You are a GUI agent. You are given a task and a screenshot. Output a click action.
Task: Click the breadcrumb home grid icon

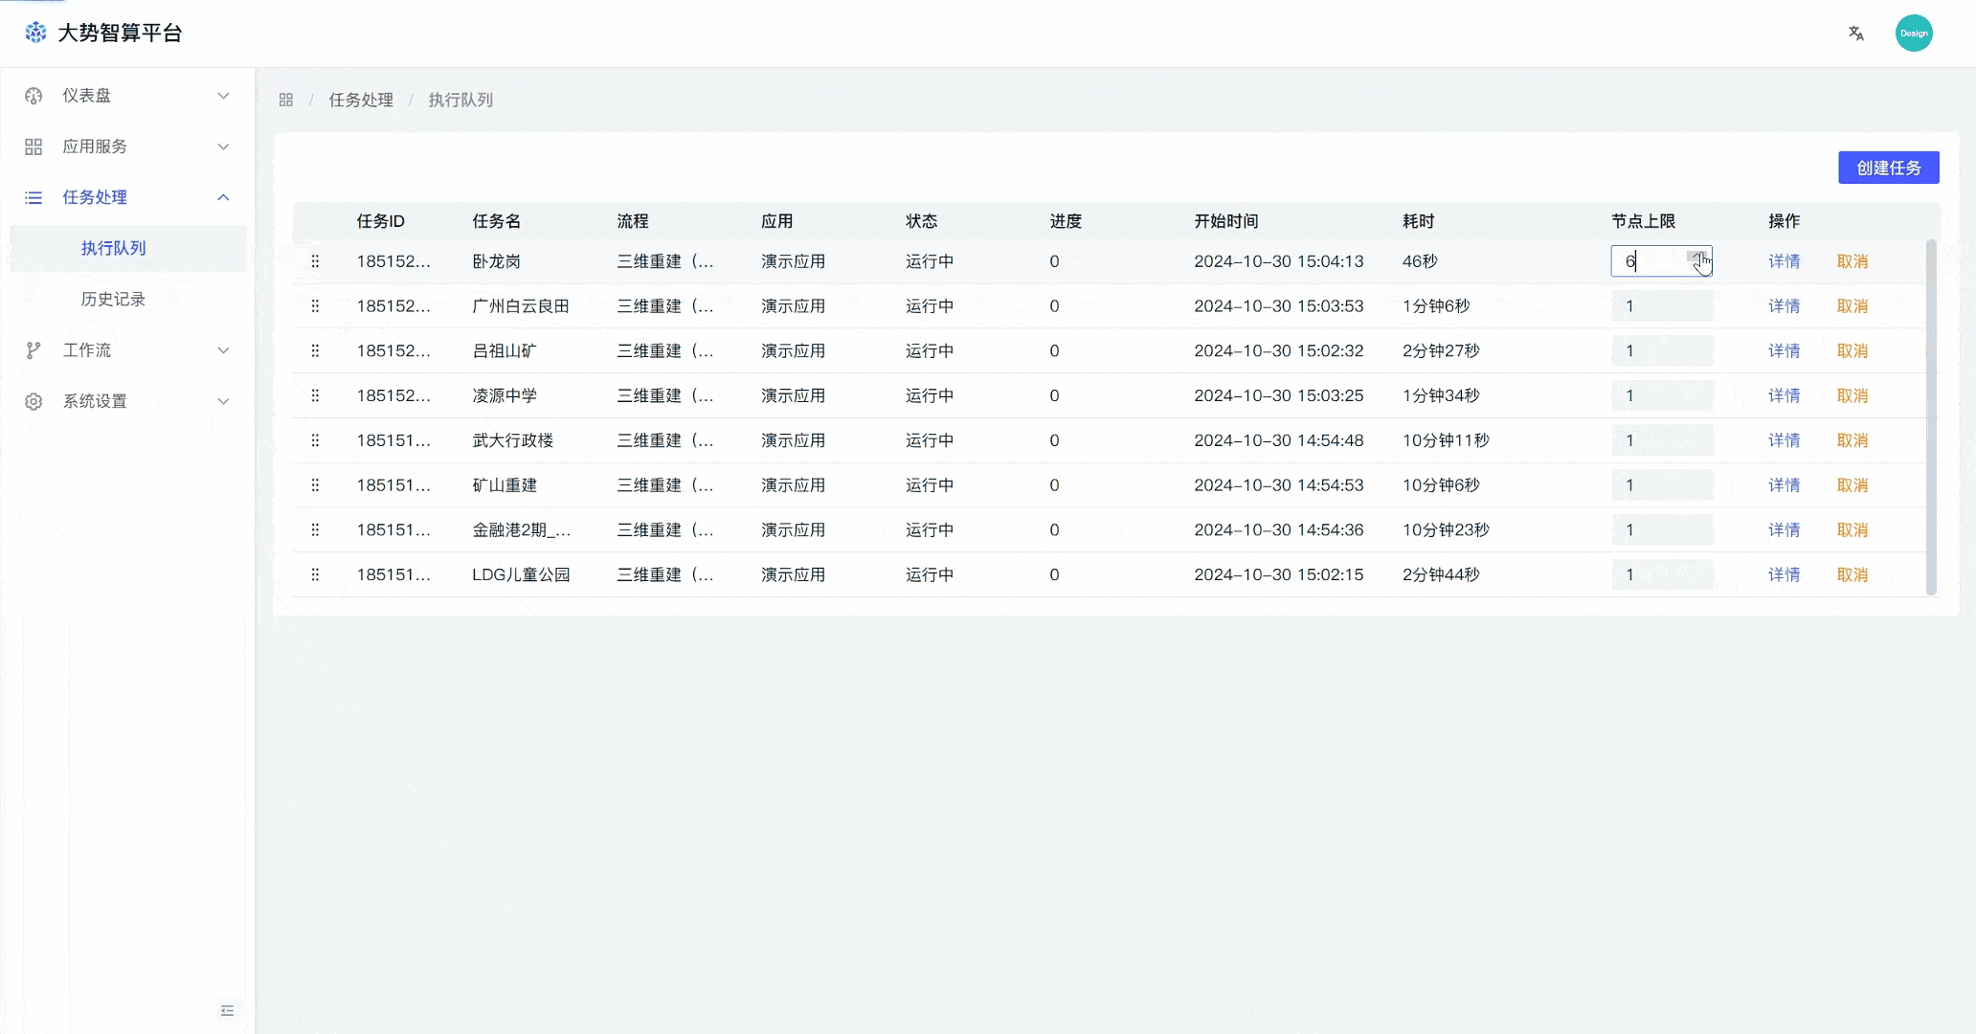coord(285,100)
